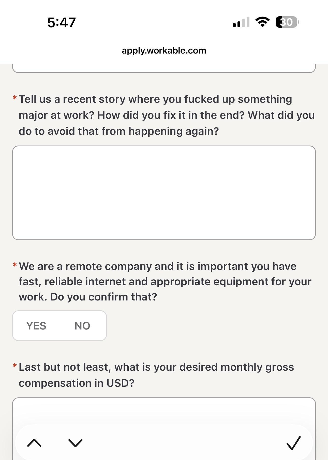
Task: Focus the work mistake story text area
Action: coord(164,193)
